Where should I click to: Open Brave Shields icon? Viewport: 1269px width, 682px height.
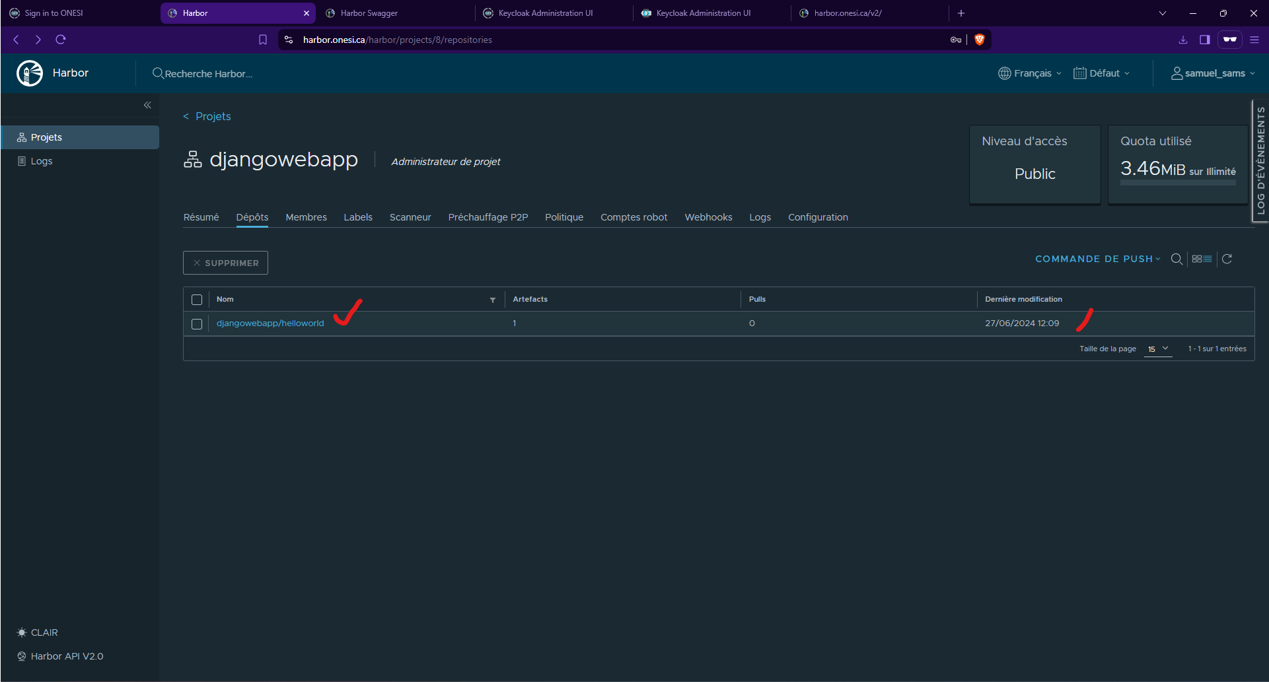[980, 40]
